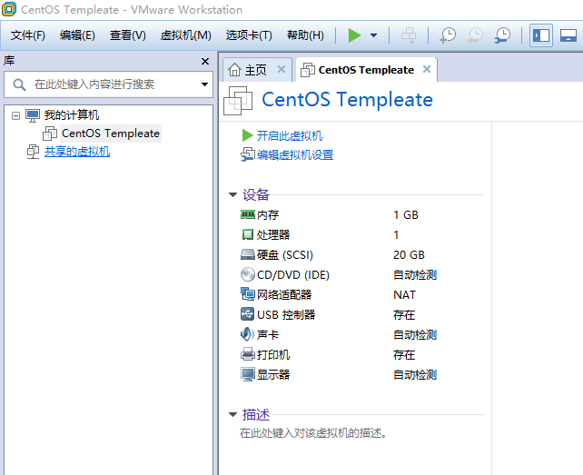
Task: Open the 虚拟机(M) menu
Action: pos(185,35)
